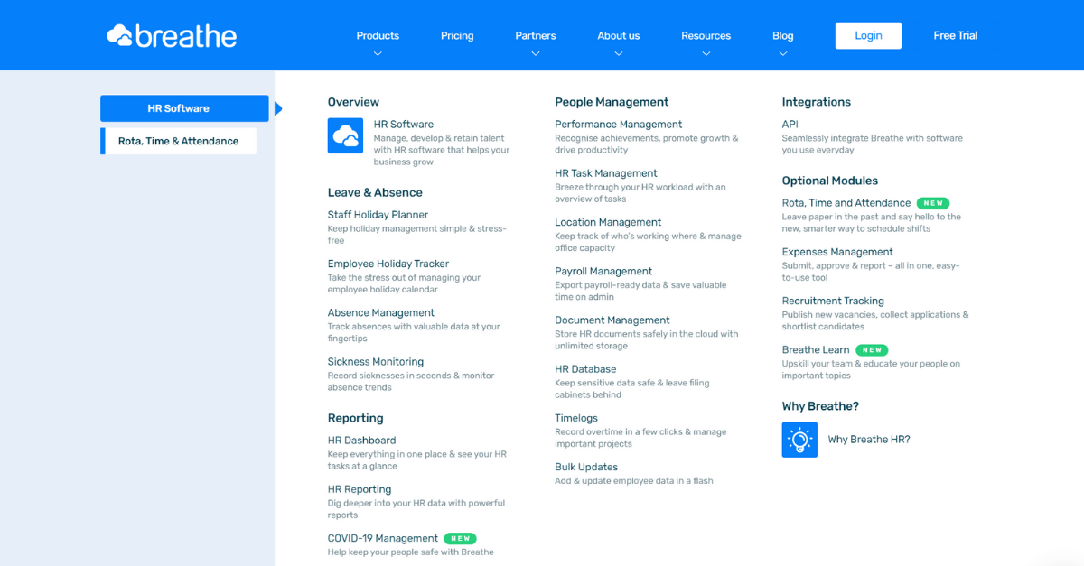This screenshot has width=1084, height=566.
Task: Click the NEW badge on Rota, Time and Attendance
Action: coord(932,203)
